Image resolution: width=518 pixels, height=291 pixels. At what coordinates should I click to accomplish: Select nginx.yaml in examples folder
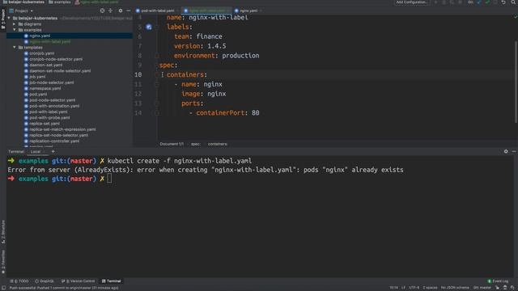pyautogui.click(x=40, y=36)
